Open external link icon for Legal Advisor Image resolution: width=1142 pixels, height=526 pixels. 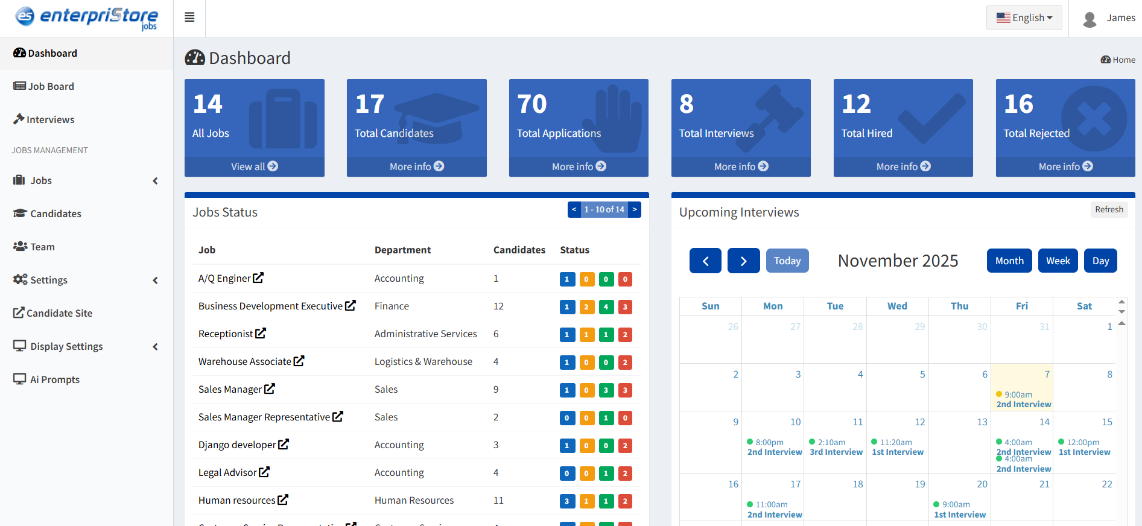coord(264,472)
